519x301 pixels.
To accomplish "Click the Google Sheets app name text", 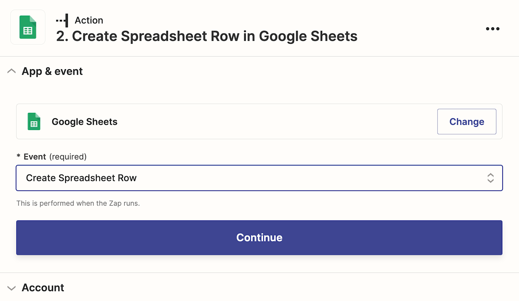I will (85, 122).
